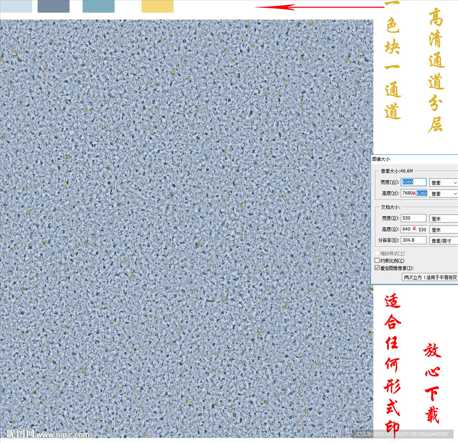Uncheck the Resample Image (重定图像像素) checkbox

pyautogui.click(x=377, y=268)
